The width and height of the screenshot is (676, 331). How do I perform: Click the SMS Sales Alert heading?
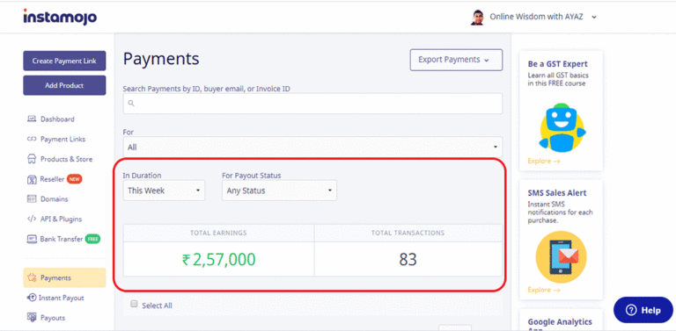pyautogui.click(x=557, y=192)
